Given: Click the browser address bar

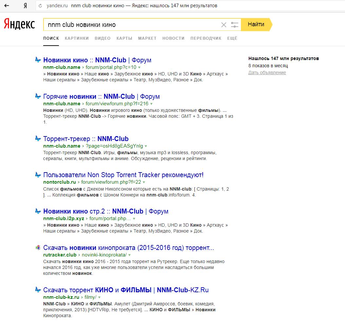Looking at the screenshot, I should [190, 6].
